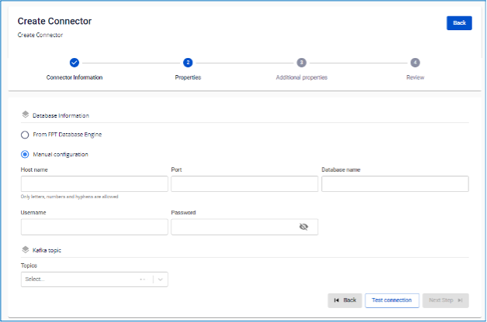Select step 2 Properties circle
Viewport: 487px width, 322px height.
tap(188, 63)
